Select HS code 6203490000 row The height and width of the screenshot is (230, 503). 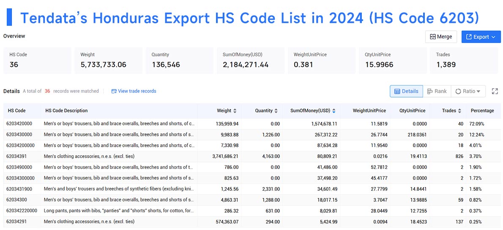click(x=251, y=167)
